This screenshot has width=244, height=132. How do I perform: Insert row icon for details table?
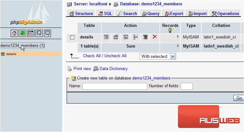(136, 37)
